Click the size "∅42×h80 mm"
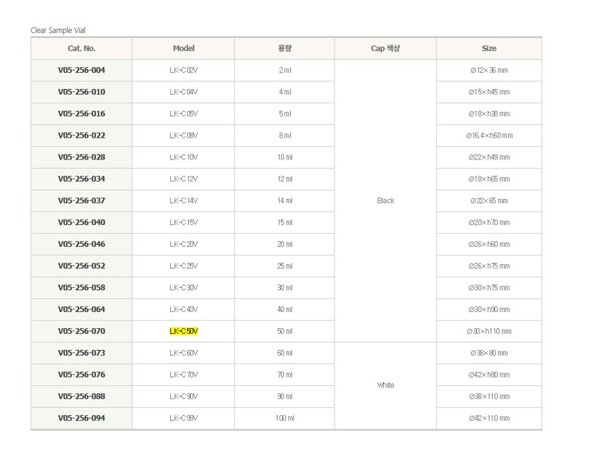This screenshot has width=607, height=451. pos(489,374)
